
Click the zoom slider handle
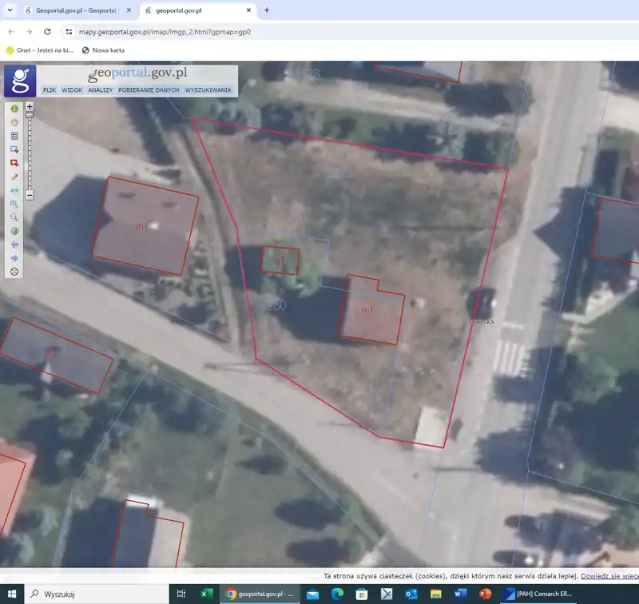pos(30,115)
